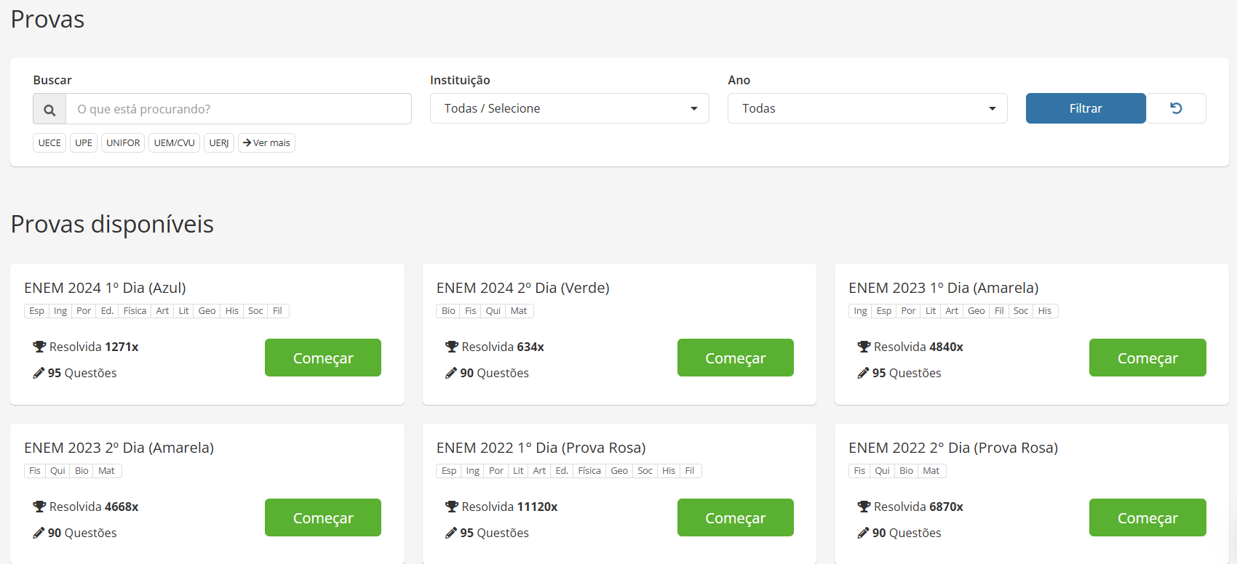The width and height of the screenshot is (1237, 564).
Task: Click the 'ENEM 2024 1º Dia (Azul)' title
Action: (x=105, y=288)
